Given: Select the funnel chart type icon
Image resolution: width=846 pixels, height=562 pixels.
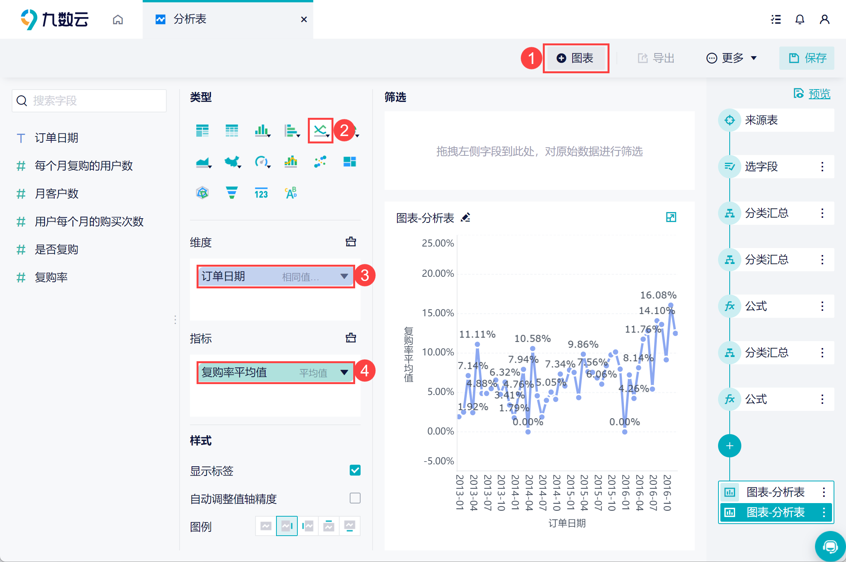Looking at the screenshot, I should tap(232, 192).
